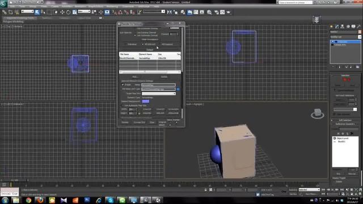This screenshot has width=363, height=204.
Task: Toggle the Enable checkbox for selected element
Action: 123,85
